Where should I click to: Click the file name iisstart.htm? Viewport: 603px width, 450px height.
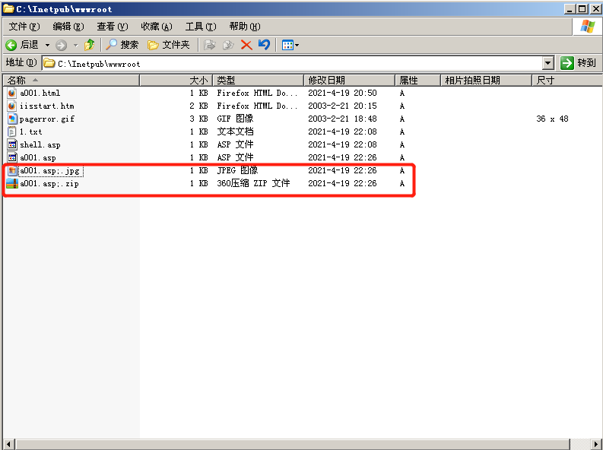point(47,106)
